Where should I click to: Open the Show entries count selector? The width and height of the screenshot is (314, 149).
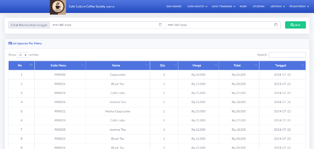(x=23, y=55)
